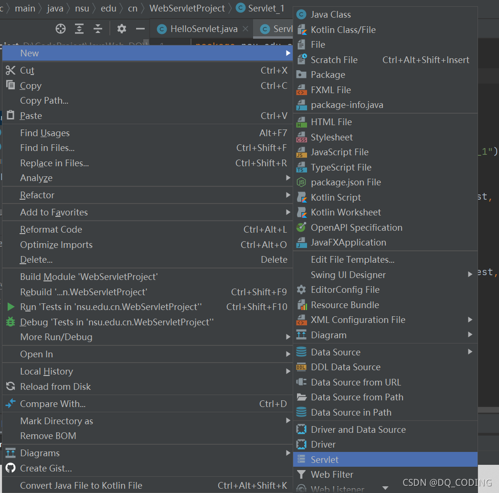
Task: Click the Driver icon
Action: (x=301, y=444)
